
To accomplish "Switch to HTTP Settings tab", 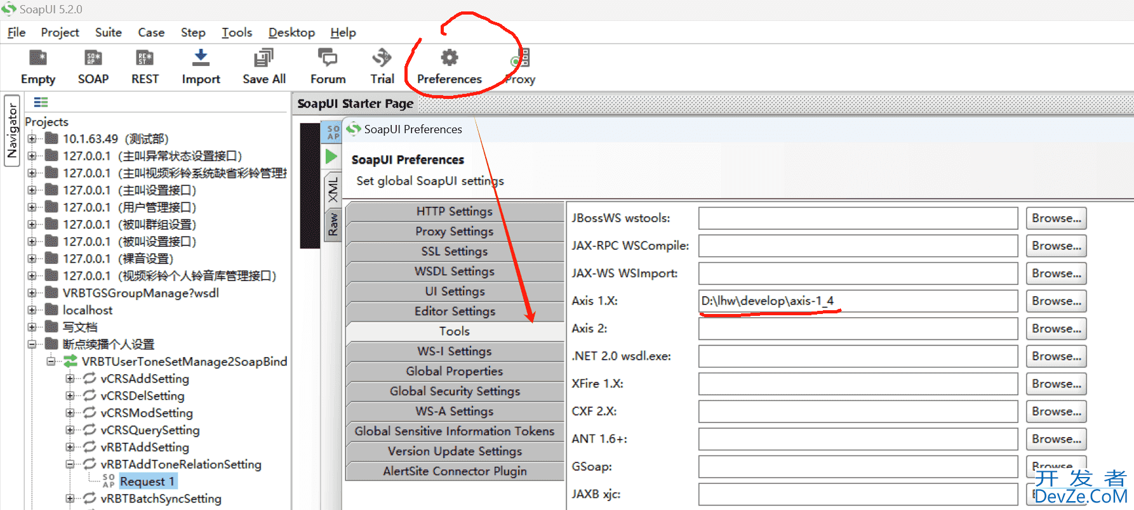I will coord(455,211).
